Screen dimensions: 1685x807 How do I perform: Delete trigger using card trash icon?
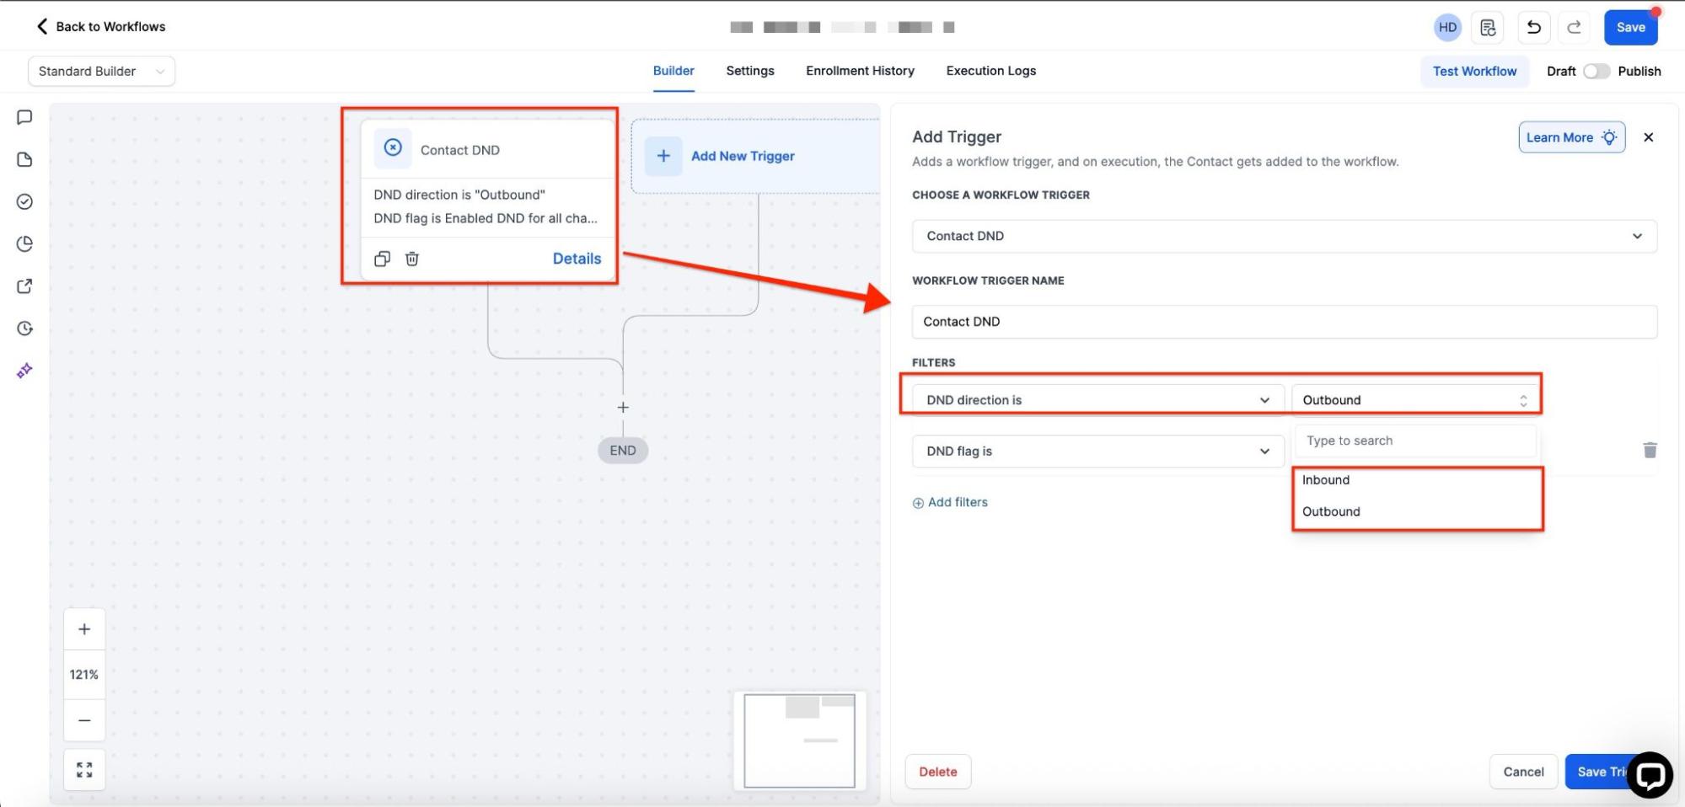coord(412,259)
